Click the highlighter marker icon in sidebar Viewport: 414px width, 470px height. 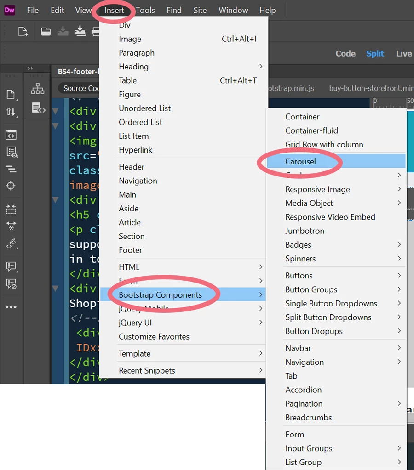11,243
